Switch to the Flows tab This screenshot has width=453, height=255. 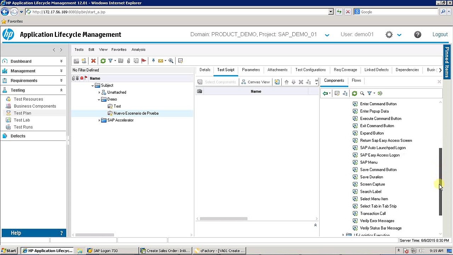click(356, 80)
